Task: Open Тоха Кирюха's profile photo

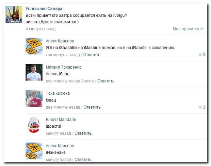Action: 34,98
